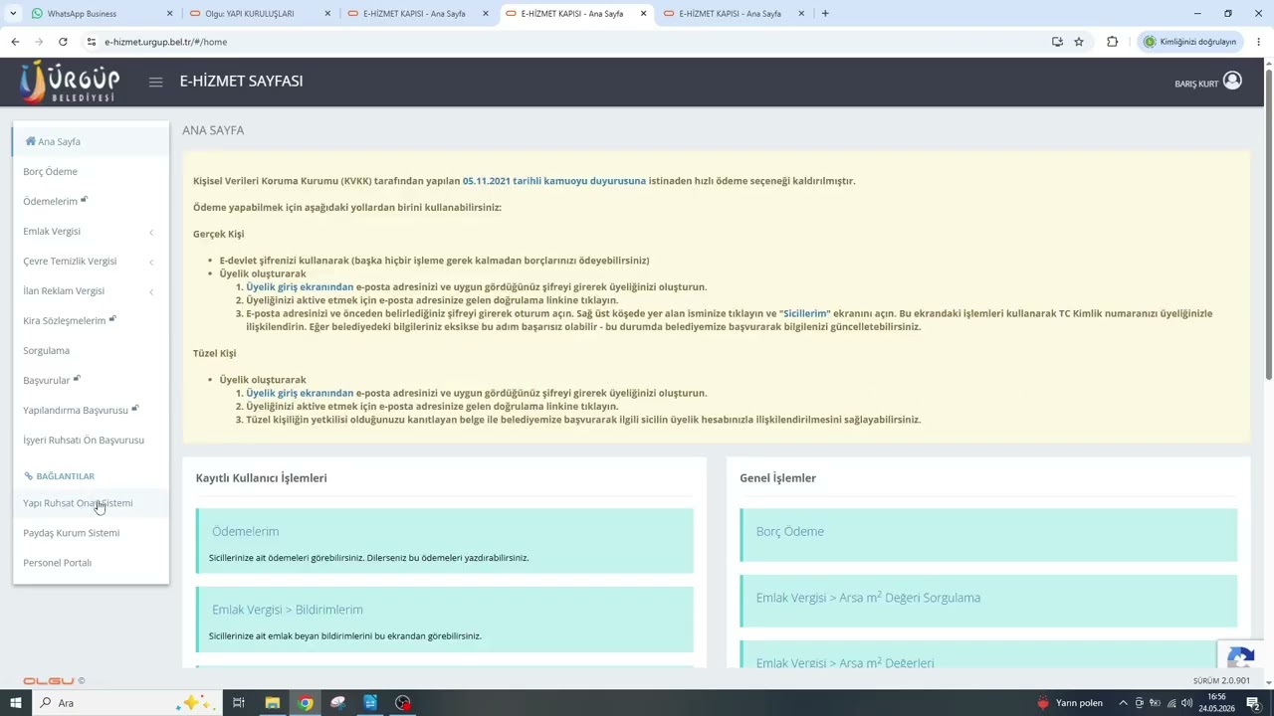Open Emlak Vergisi > Arsa m² Değerleri card
The image size is (1274, 716).
tap(989, 654)
